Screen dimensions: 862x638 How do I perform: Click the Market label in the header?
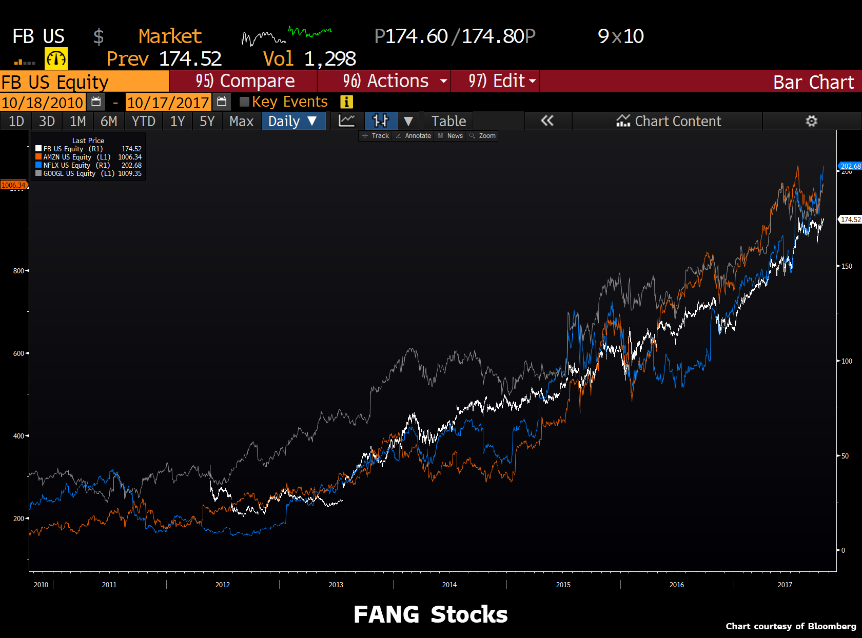click(x=170, y=36)
